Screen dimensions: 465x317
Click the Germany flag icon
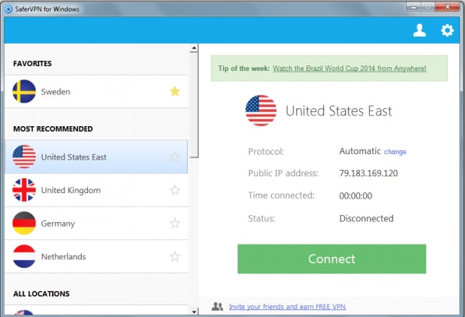coord(24,223)
